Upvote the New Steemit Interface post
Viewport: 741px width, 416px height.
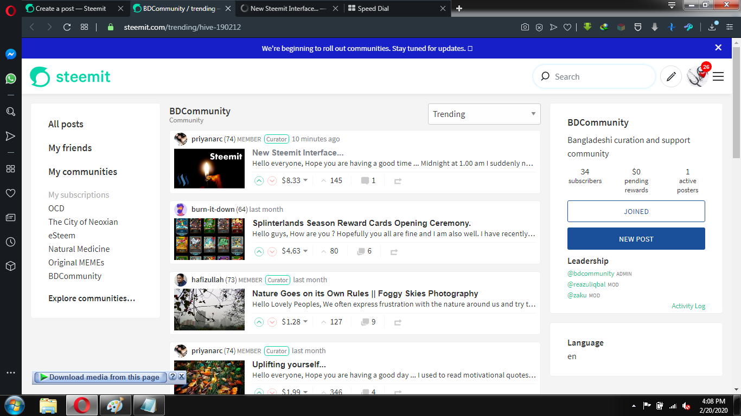pyautogui.click(x=259, y=181)
